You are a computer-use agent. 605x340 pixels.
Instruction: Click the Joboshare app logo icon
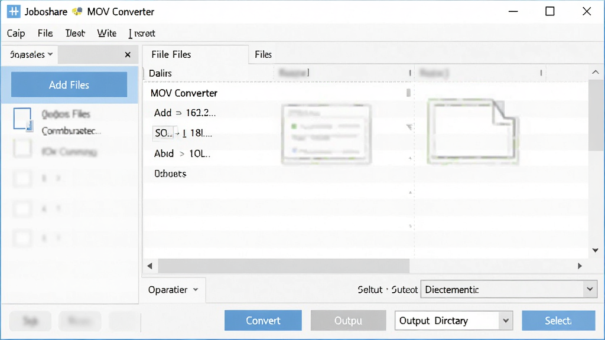[x=14, y=12]
